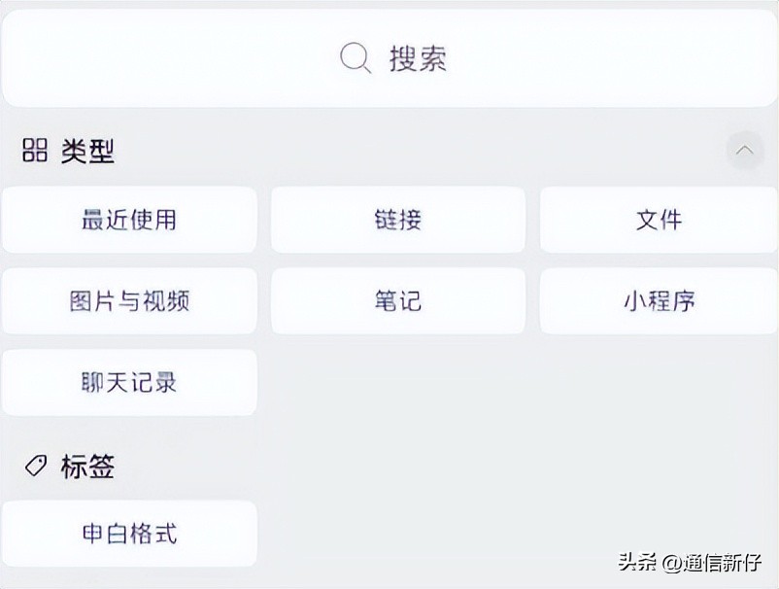Click the grid icon beside 类型
The width and height of the screenshot is (779, 589).
tap(32, 150)
